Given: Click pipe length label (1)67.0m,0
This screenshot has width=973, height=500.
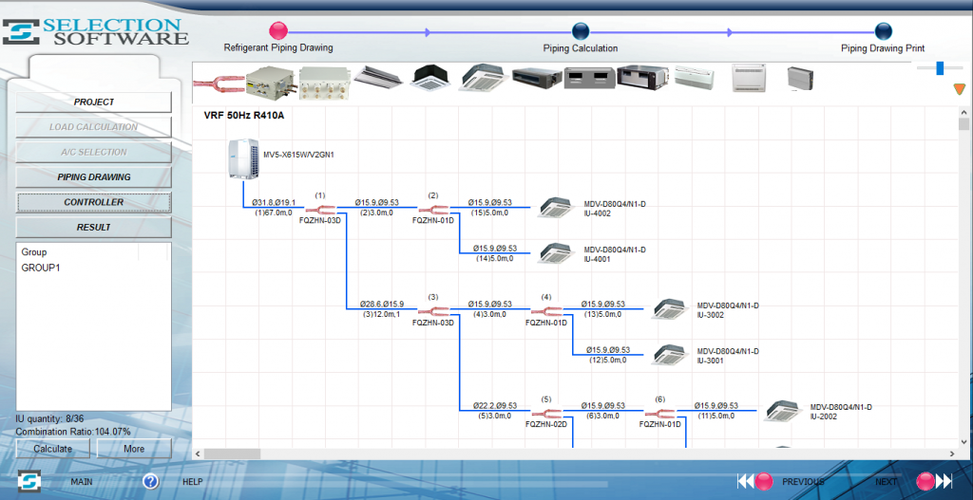Looking at the screenshot, I should 274,213.
